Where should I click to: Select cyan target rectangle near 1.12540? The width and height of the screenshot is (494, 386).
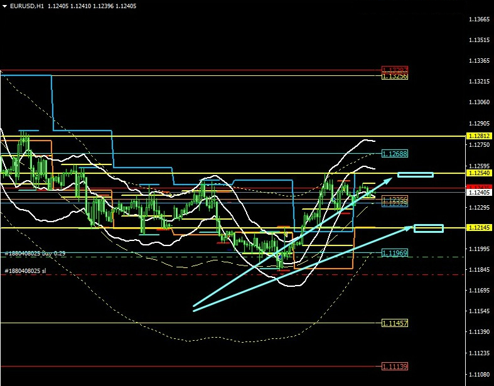pyautogui.click(x=415, y=174)
